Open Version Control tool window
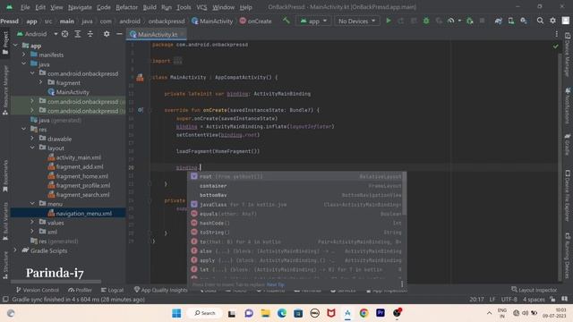This screenshot has width=573, height=322. pos(38,290)
